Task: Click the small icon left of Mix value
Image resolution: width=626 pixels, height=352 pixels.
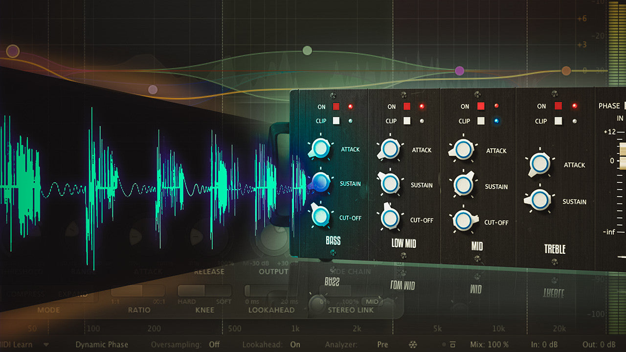Action: pyautogui.click(x=453, y=345)
